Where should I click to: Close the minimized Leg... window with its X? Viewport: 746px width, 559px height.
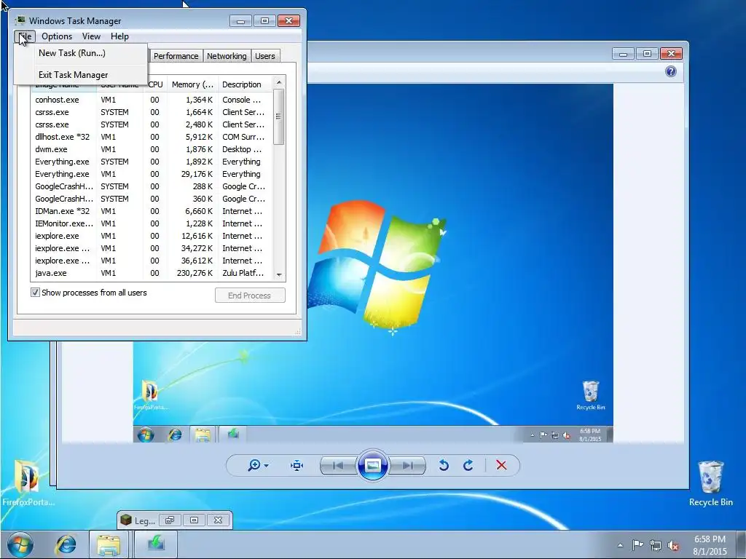218,520
